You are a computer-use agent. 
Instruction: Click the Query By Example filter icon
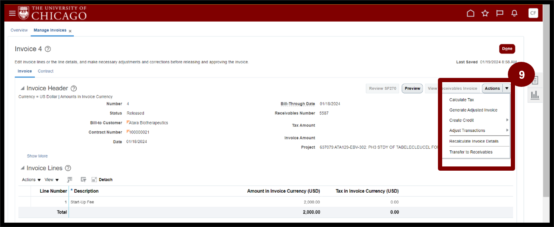[x=83, y=180]
